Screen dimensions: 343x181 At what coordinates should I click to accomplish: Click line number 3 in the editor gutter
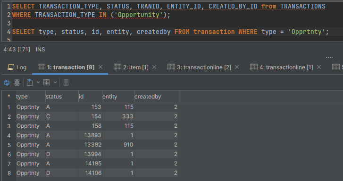pos(8,23)
